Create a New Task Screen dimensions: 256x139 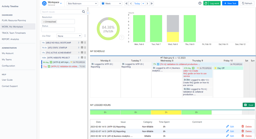click(230, 3)
